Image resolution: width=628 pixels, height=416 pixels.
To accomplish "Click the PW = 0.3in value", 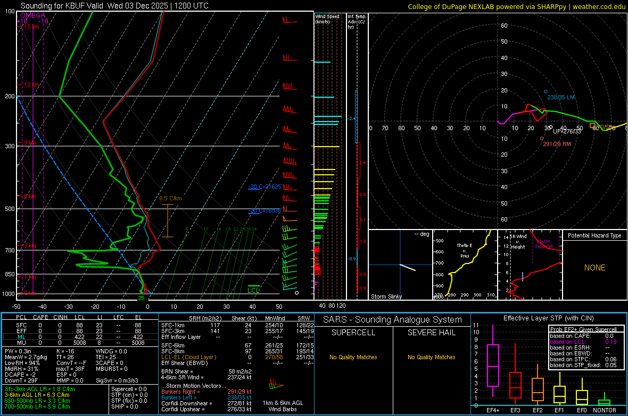I will point(18,351).
